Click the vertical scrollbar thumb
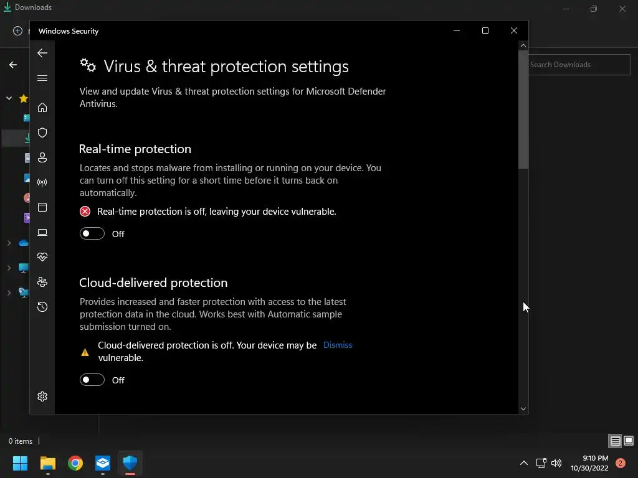 tap(523, 110)
